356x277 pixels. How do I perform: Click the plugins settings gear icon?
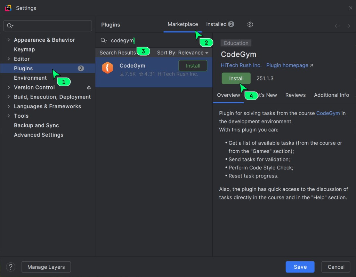pyautogui.click(x=250, y=24)
